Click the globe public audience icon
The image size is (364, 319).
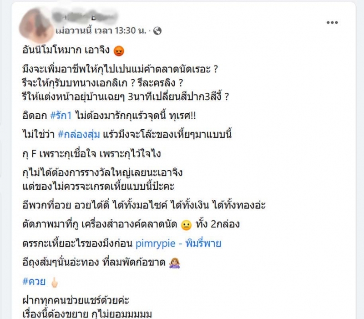(157, 30)
